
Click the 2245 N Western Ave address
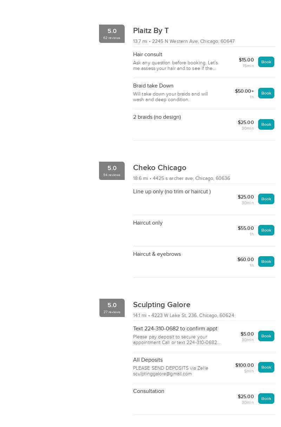(x=193, y=41)
